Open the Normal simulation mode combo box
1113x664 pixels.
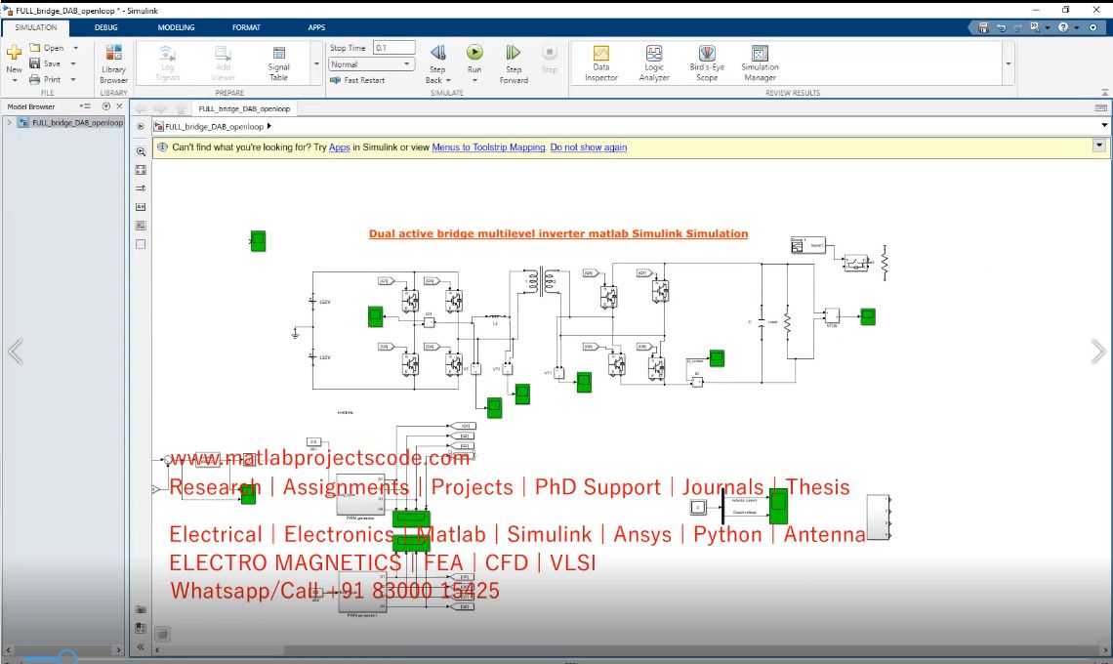371,63
